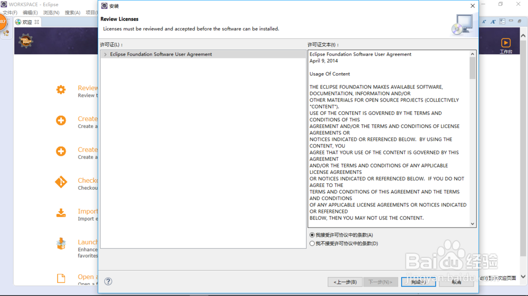The height and width of the screenshot is (296, 528).
Task: Click the Open file icon on the Welcome page
Action: click(x=61, y=278)
